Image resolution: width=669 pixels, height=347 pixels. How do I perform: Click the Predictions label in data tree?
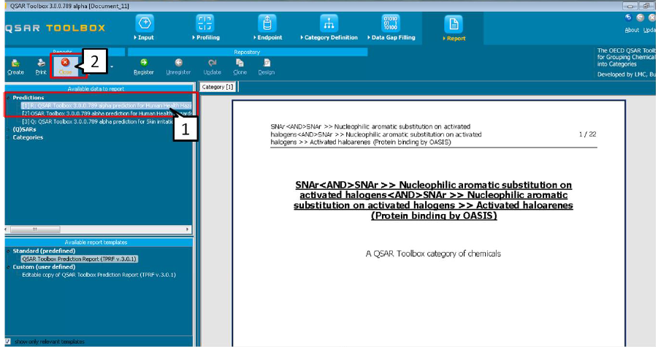pos(28,98)
